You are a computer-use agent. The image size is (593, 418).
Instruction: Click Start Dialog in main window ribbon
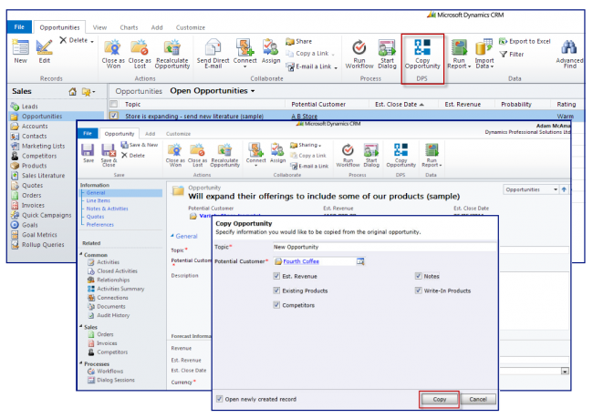point(387,53)
